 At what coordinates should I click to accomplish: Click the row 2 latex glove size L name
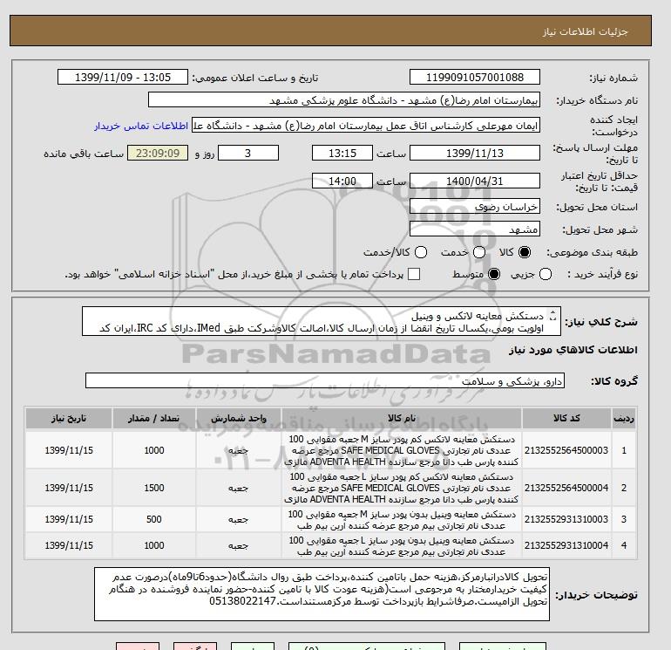pos(402,488)
